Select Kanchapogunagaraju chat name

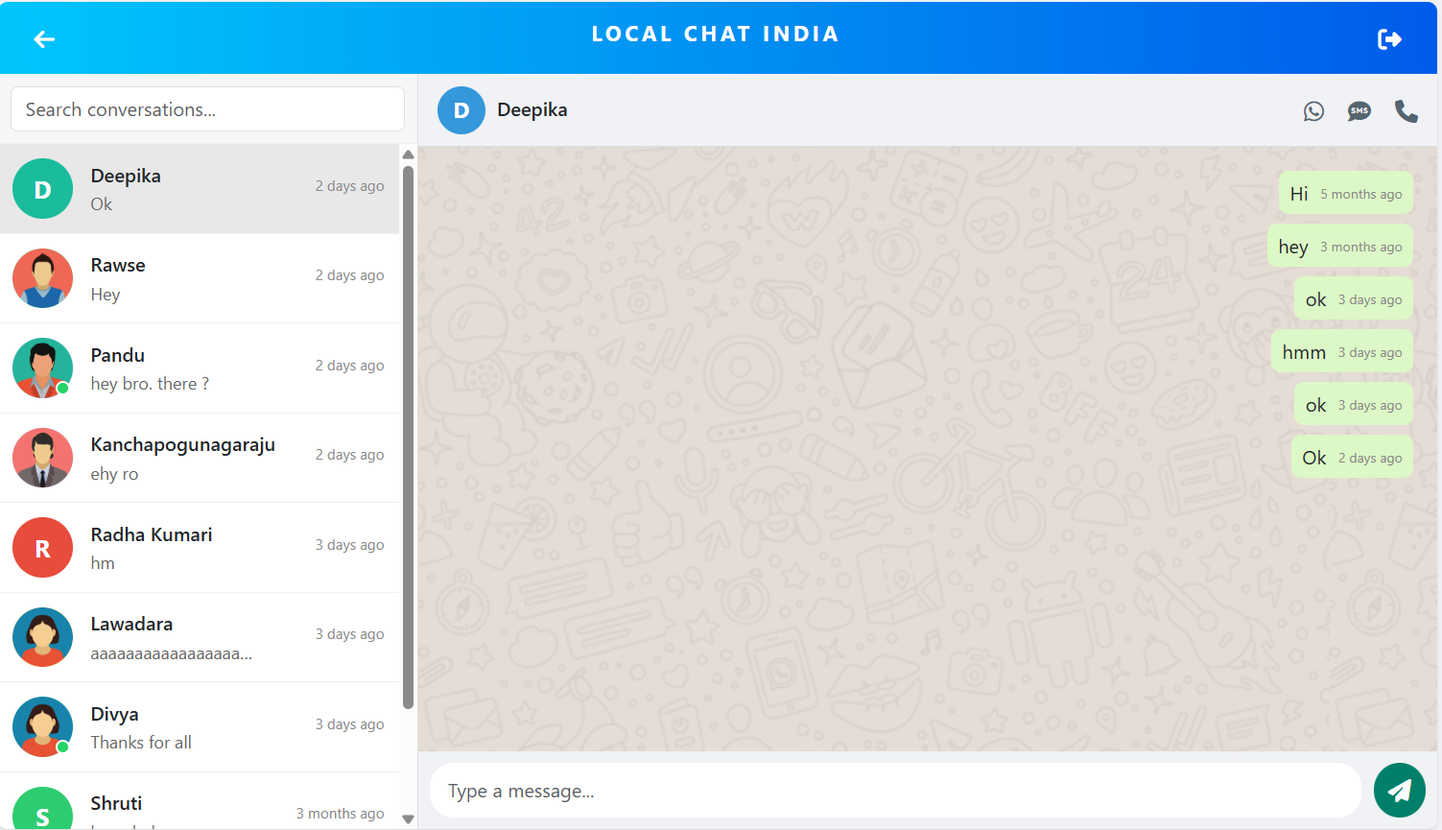183,444
